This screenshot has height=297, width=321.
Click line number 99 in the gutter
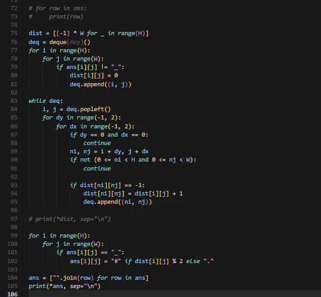point(14,236)
